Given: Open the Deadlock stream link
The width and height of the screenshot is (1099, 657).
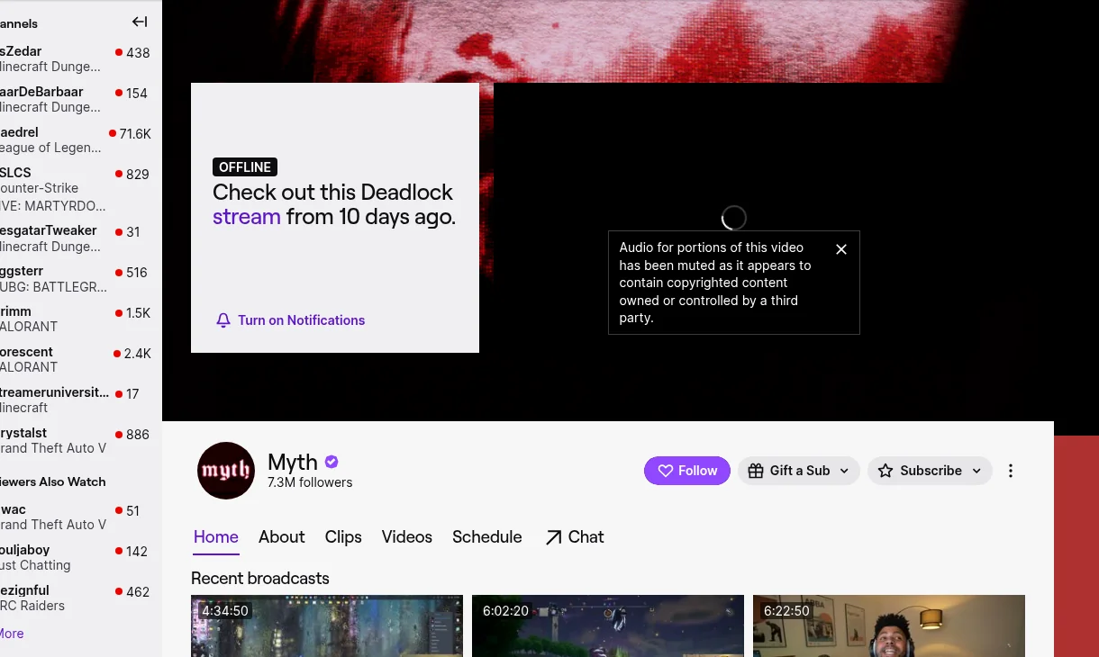Looking at the screenshot, I should coord(247,217).
